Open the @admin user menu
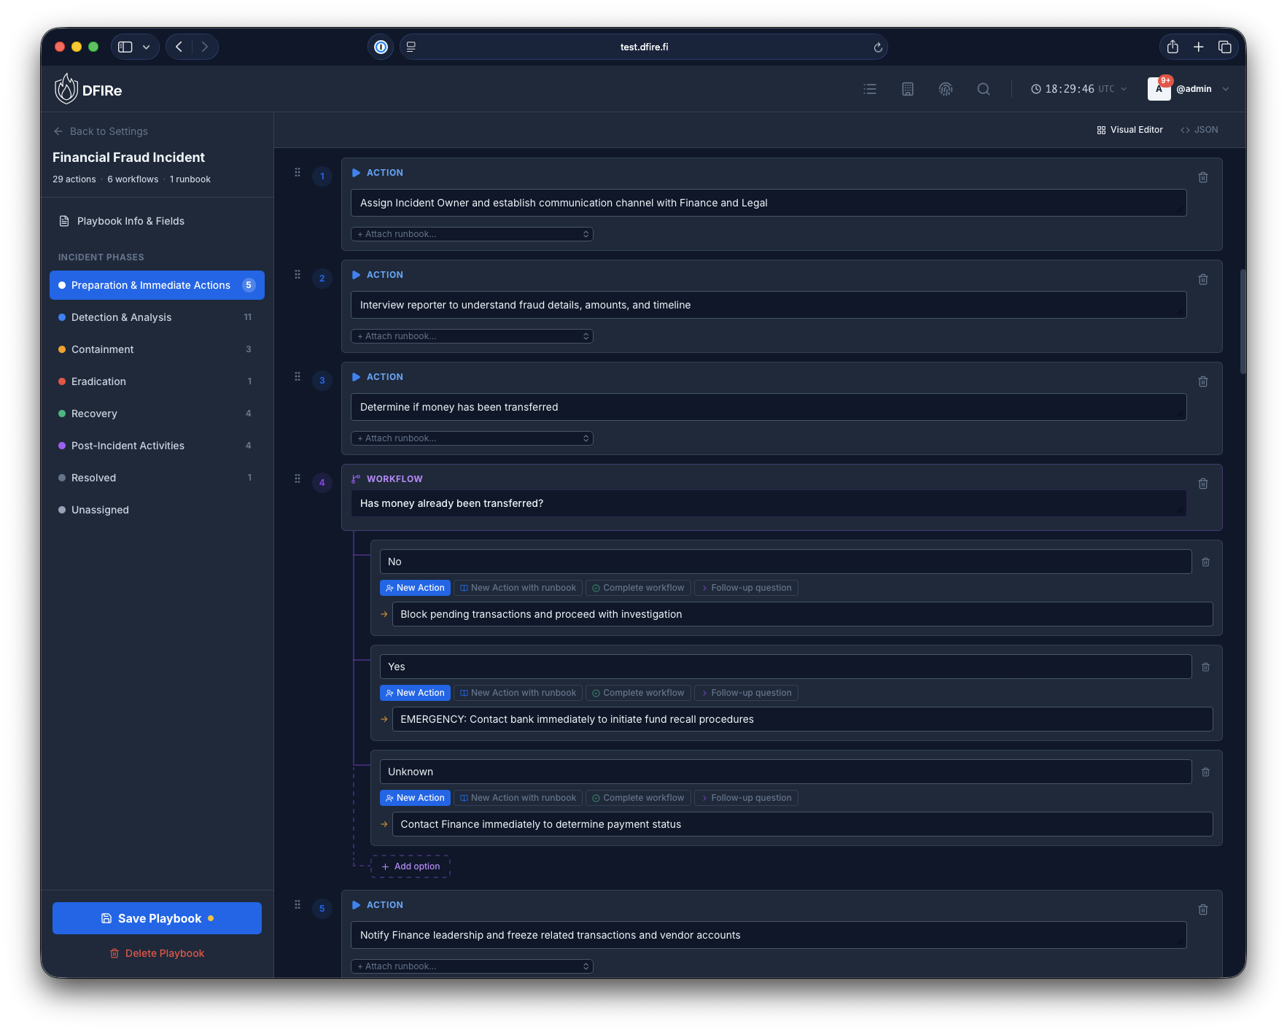The image size is (1287, 1032). click(1189, 89)
